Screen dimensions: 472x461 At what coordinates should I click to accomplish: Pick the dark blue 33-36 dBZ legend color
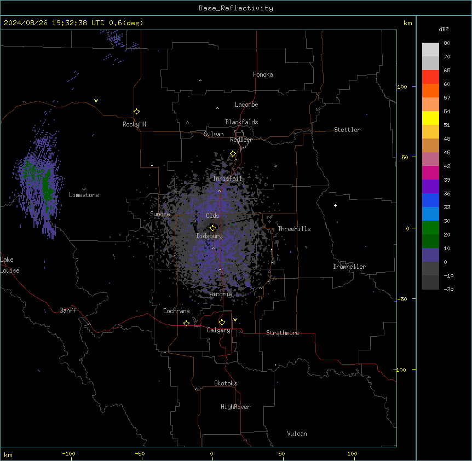tap(430, 200)
